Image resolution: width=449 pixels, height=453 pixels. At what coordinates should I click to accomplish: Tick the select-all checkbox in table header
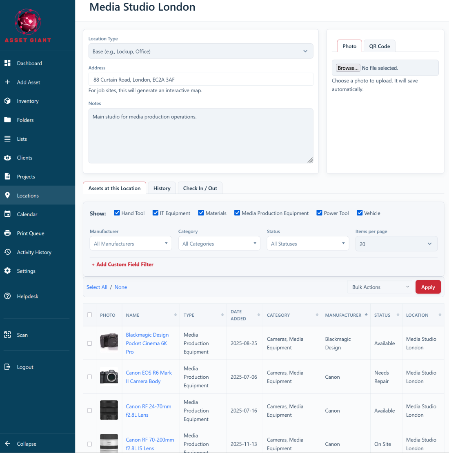click(x=89, y=315)
